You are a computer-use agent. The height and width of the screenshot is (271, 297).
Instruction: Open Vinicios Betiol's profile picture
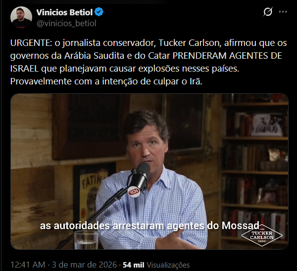pyautogui.click(x=21, y=17)
